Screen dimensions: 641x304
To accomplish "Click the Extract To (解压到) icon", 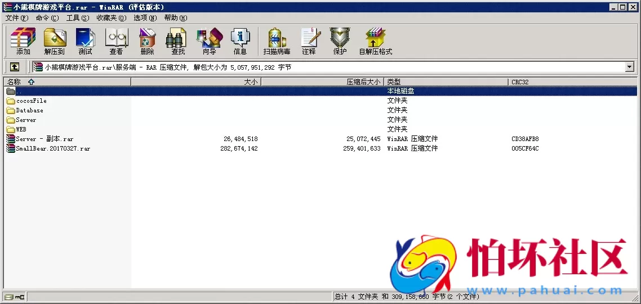I will (55, 41).
